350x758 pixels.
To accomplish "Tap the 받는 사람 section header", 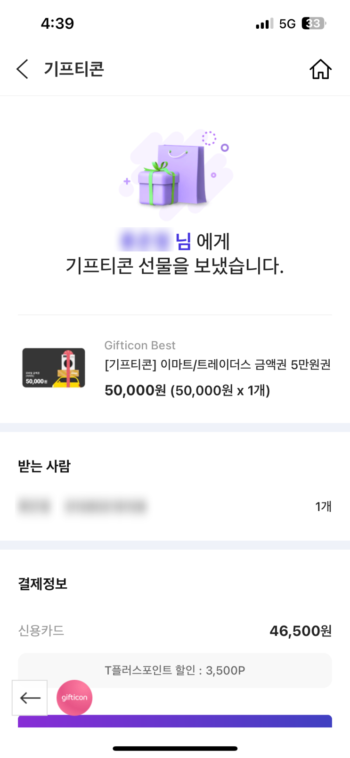I will [44, 466].
